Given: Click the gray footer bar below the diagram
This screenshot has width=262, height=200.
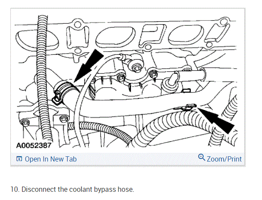Looking at the screenshot, I should coord(128,159).
